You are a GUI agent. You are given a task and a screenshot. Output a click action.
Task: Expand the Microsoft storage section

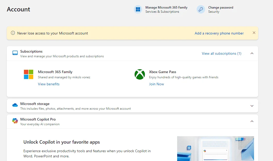click(x=252, y=106)
